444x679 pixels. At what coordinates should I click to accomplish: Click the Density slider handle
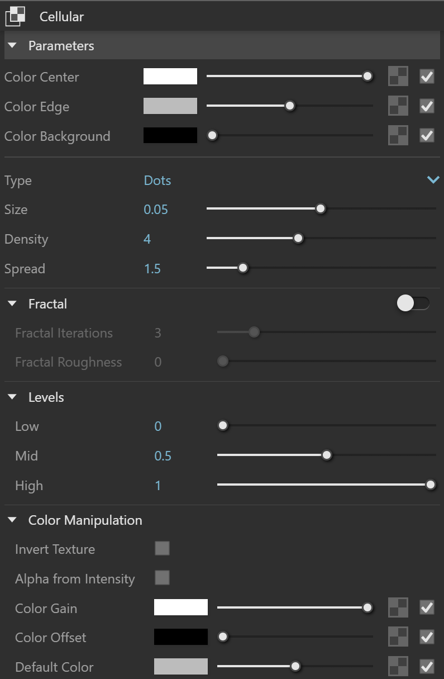[298, 239]
